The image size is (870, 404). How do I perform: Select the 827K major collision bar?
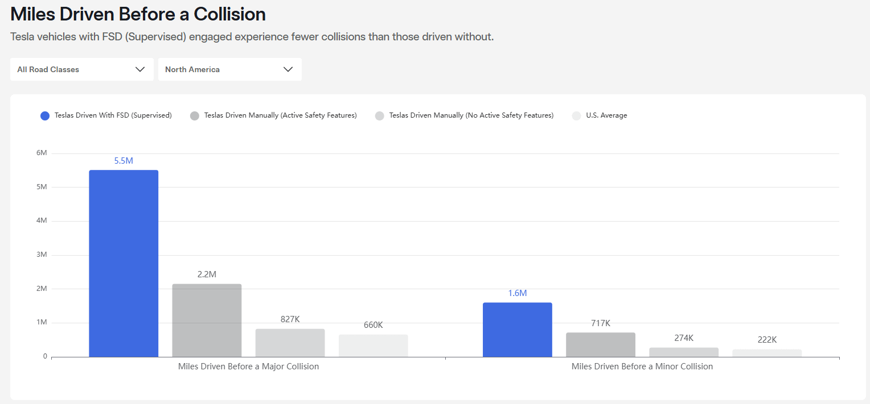tap(290, 343)
